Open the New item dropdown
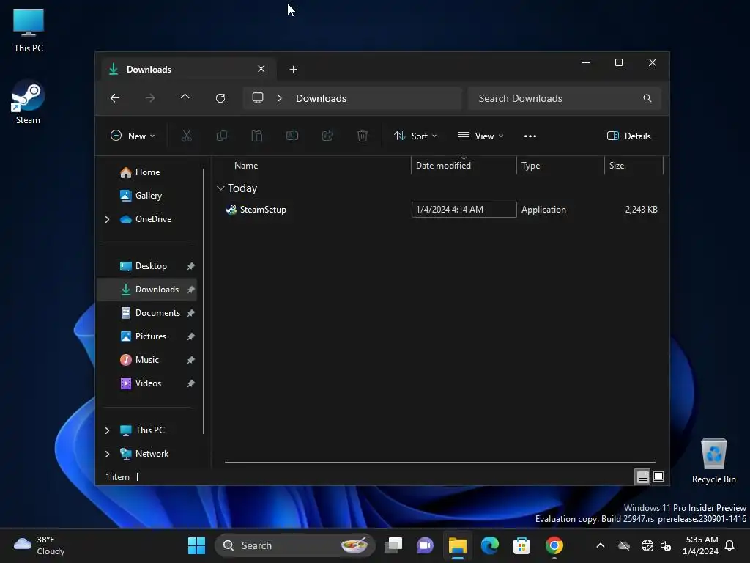Image resolution: width=750 pixels, height=563 pixels. point(133,136)
